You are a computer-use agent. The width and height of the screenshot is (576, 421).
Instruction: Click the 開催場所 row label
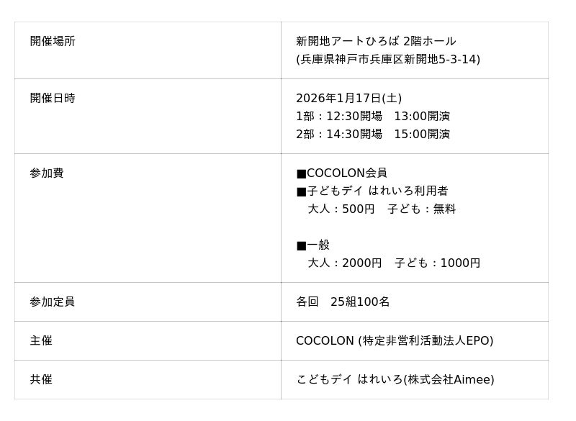(53, 41)
